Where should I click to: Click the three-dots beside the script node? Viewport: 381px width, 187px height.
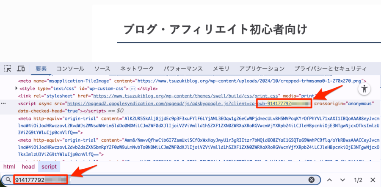coord(4,103)
